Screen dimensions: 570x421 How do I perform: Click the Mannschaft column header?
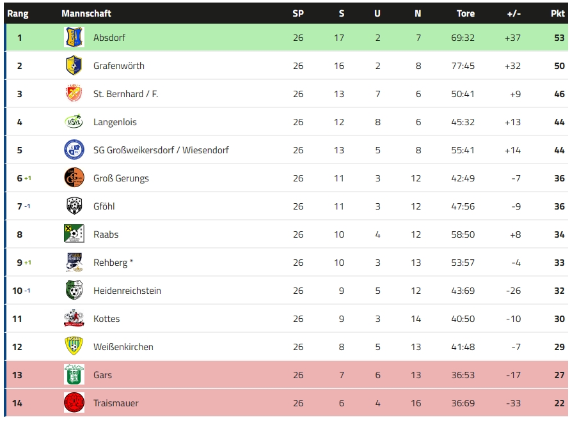(86, 13)
